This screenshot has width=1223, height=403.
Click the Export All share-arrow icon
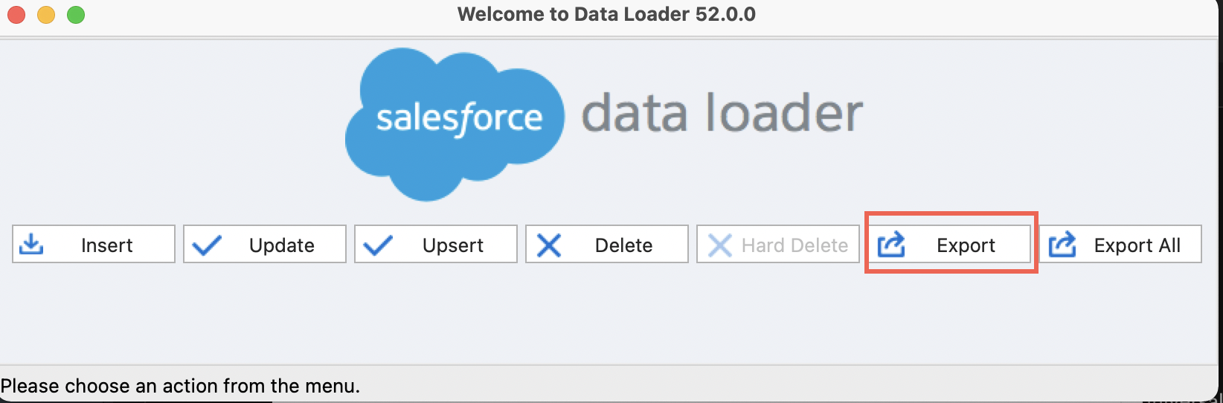coord(1062,244)
